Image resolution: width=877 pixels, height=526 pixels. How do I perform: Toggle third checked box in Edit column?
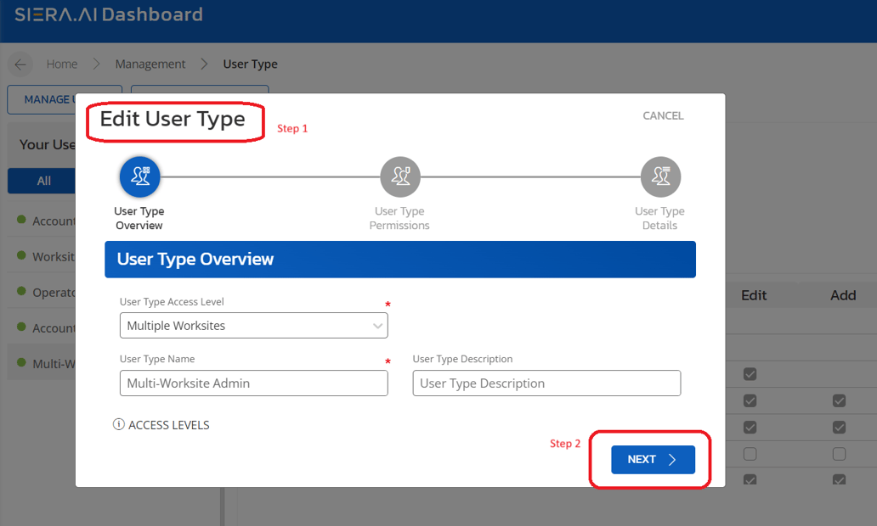[750, 428]
